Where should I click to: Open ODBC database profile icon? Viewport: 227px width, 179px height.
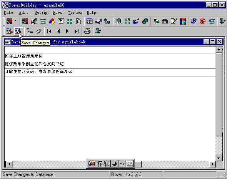pos(119,22)
